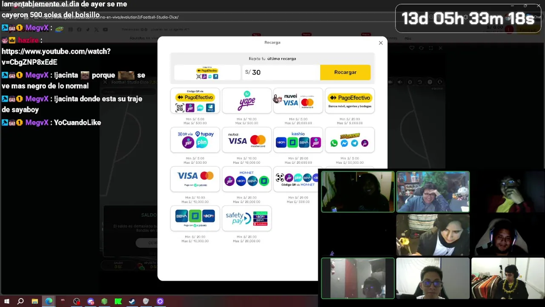Click the Max S/ 50,000.00 limit text
This screenshot has width=545, height=307.
[x=350, y=162]
